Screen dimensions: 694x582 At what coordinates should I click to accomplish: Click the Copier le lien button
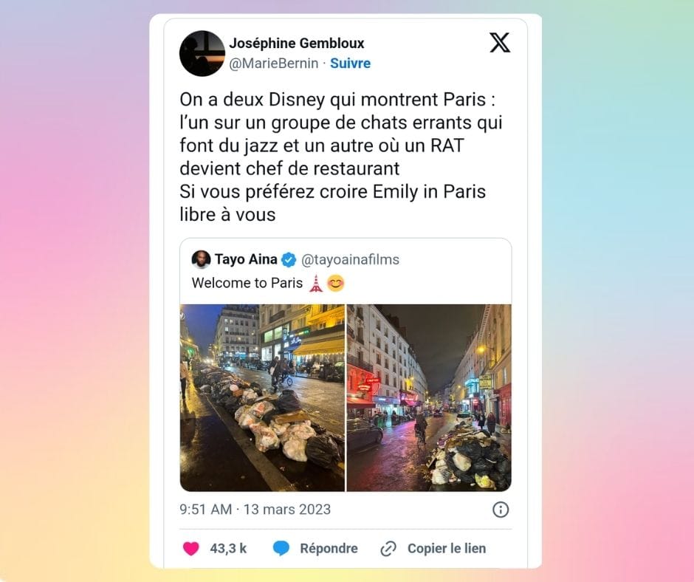pyautogui.click(x=447, y=548)
